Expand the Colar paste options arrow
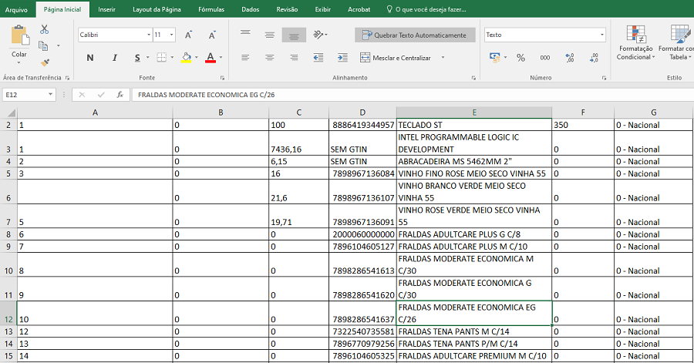The width and height of the screenshot is (694, 363). (x=19, y=62)
